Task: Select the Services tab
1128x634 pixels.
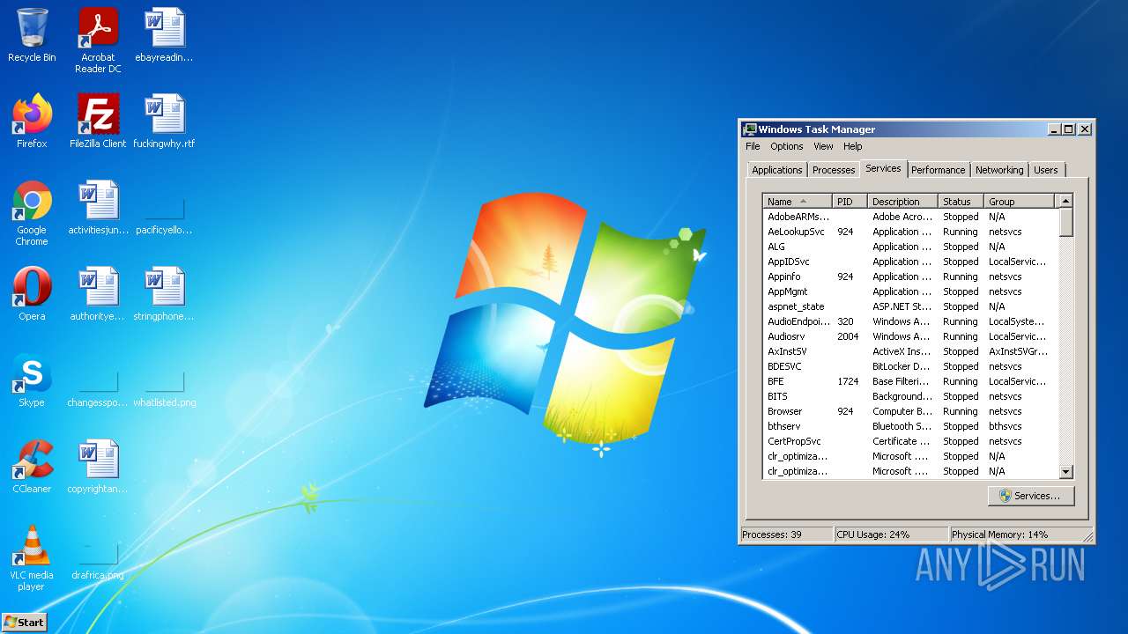Action: [x=883, y=168]
